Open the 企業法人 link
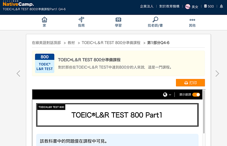The image size is (227, 146). click(146, 6)
